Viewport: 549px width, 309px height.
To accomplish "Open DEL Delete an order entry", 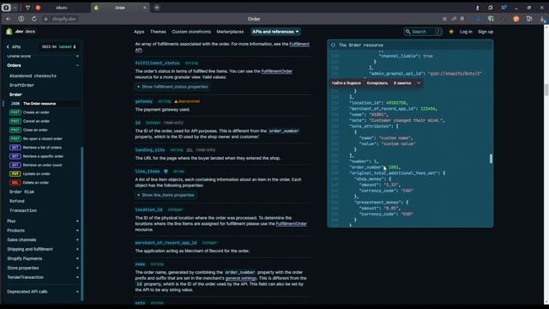I will (x=29, y=182).
